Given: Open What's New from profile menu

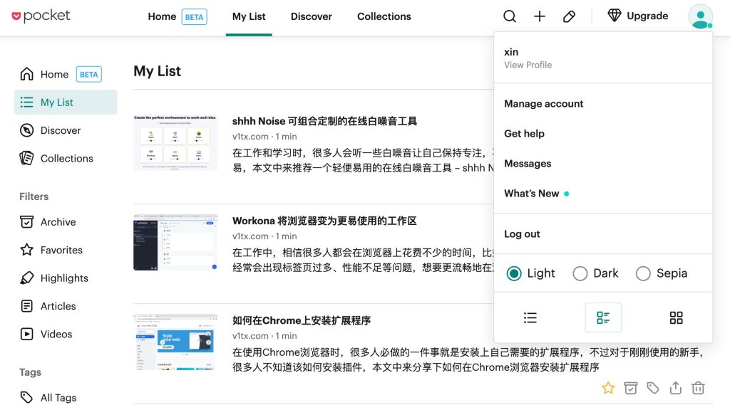Looking at the screenshot, I should coord(532,194).
